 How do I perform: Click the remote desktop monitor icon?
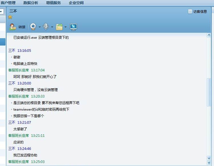tap(73, 27)
